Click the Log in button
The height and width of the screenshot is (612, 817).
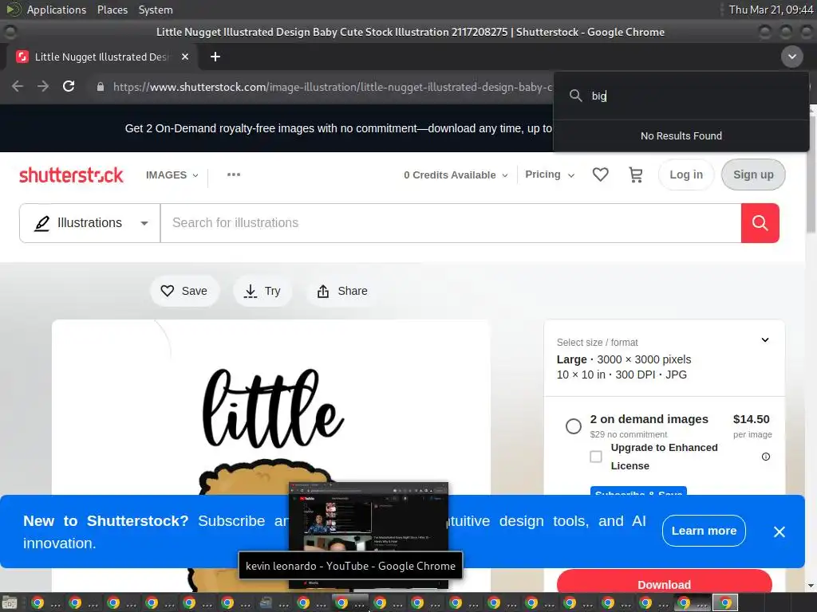pyautogui.click(x=685, y=175)
